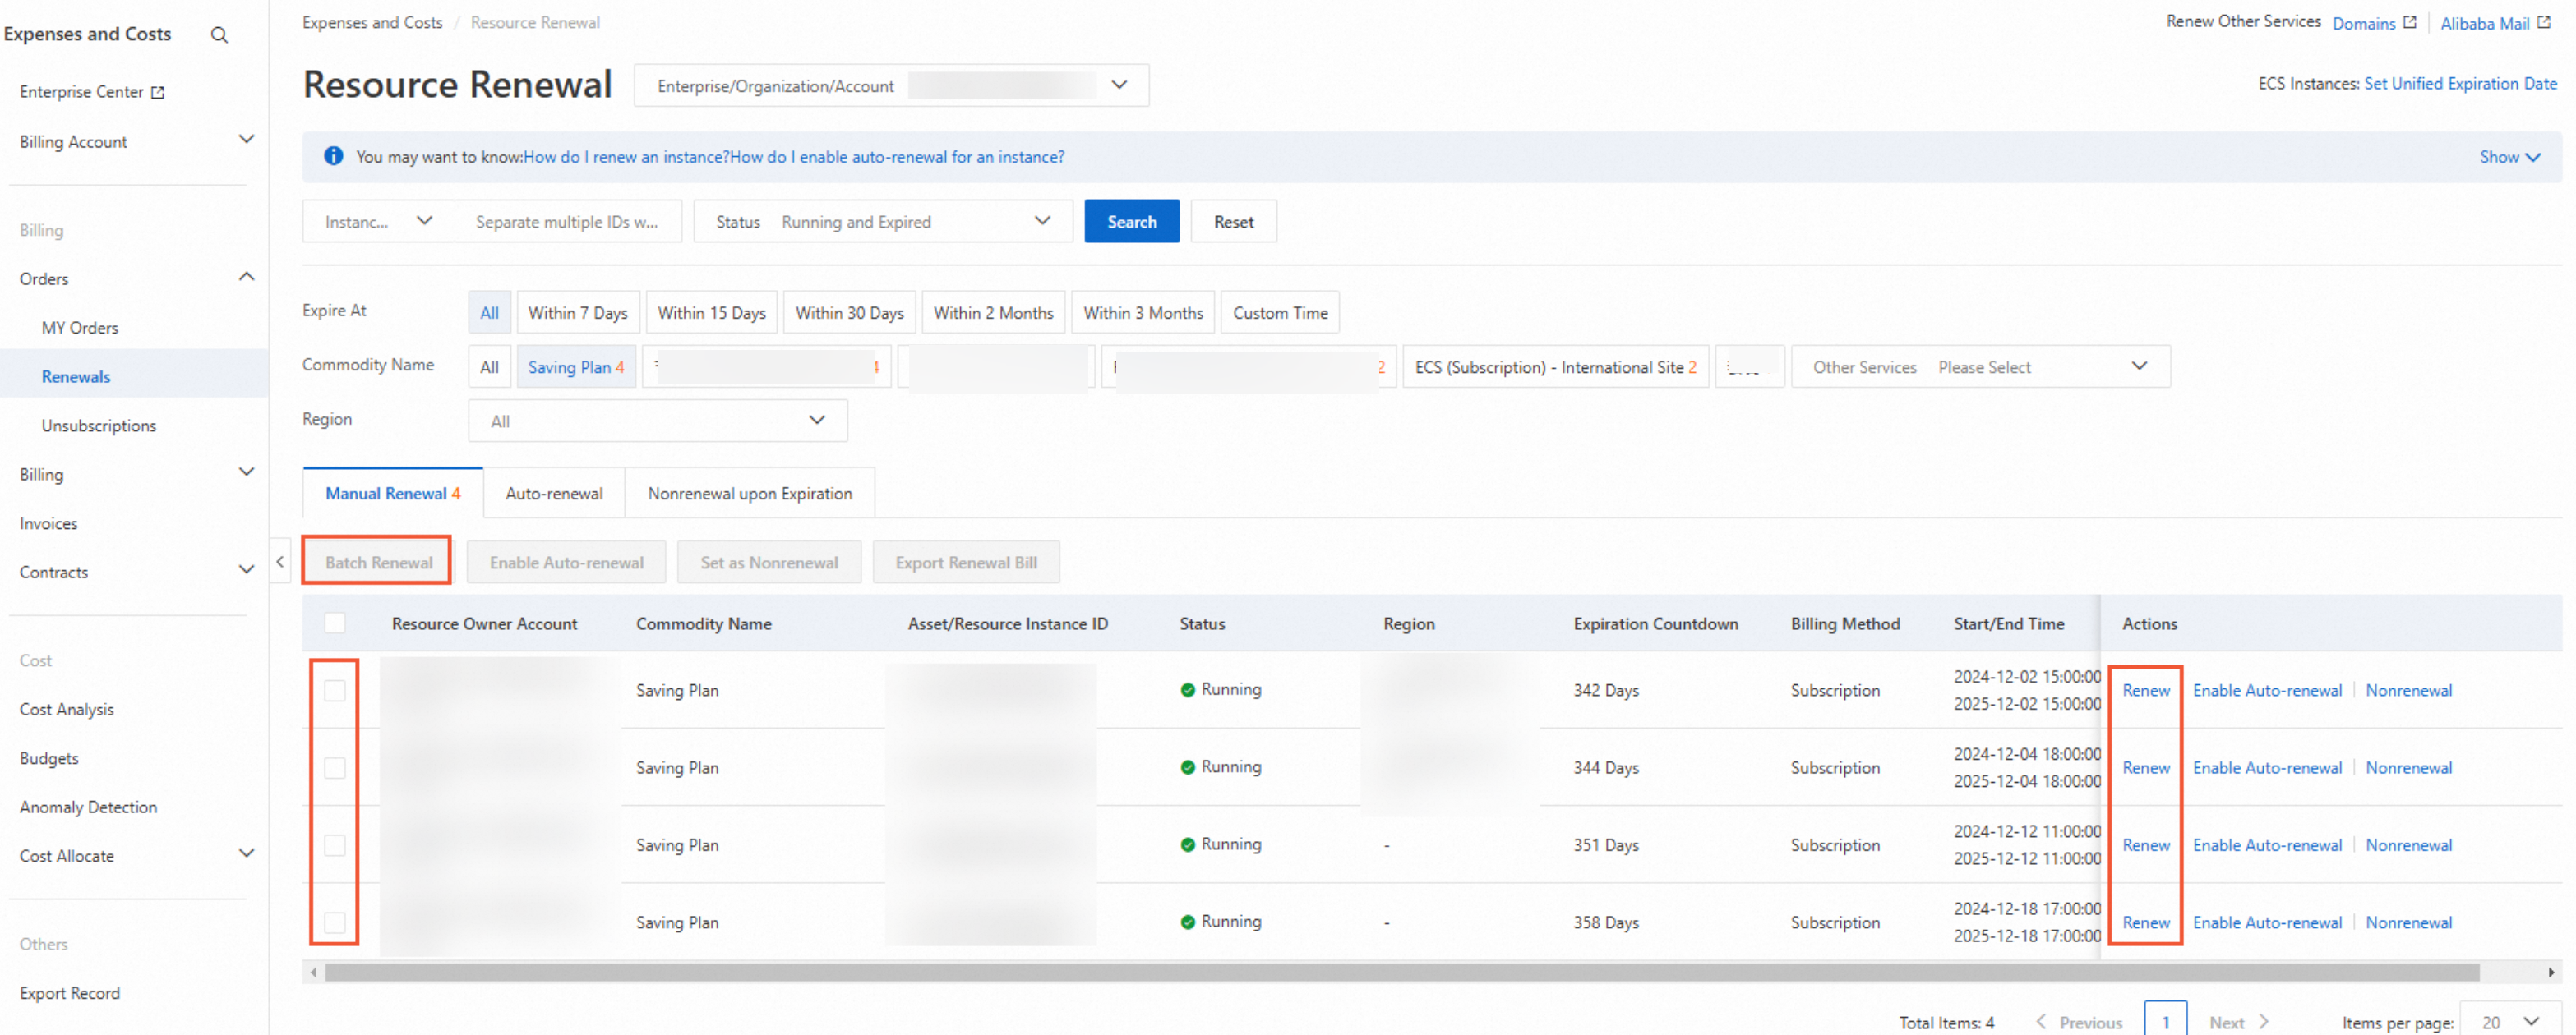The width and height of the screenshot is (2576, 1035).
Task: Click the Domains external link icon
Action: pyautogui.click(x=2409, y=22)
